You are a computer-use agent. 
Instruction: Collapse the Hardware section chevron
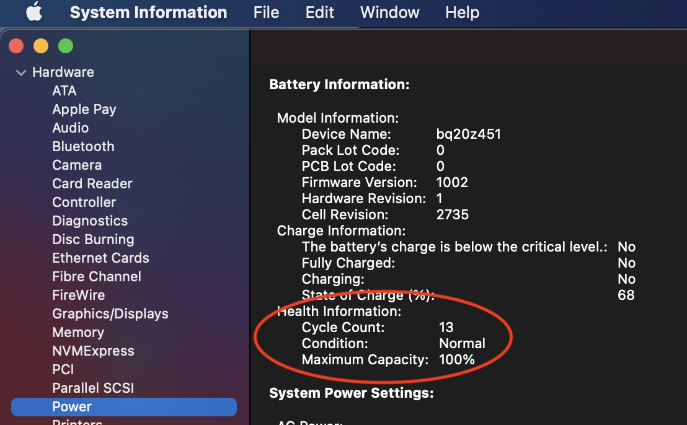click(x=21, y=72)
